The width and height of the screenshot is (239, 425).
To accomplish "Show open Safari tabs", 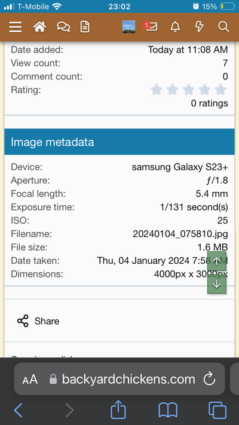I will click(217, 410).
